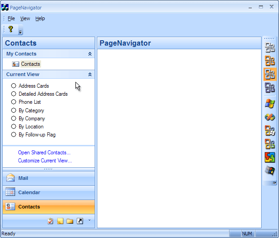Open the File menu
The height and width of the screenshot is (238, 279).
[11, 18]
